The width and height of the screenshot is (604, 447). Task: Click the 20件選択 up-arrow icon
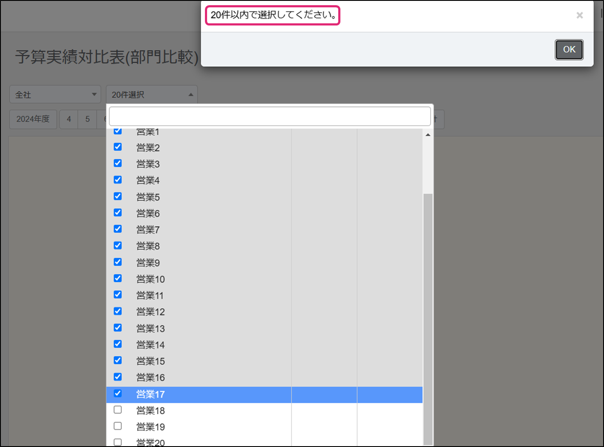tap(191, 95)
